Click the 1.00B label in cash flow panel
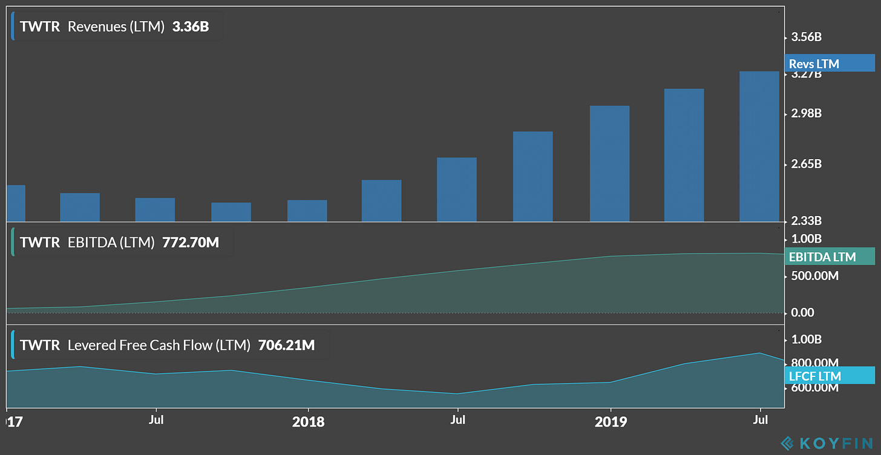This screenshot has height=455, width=881. 806,339
